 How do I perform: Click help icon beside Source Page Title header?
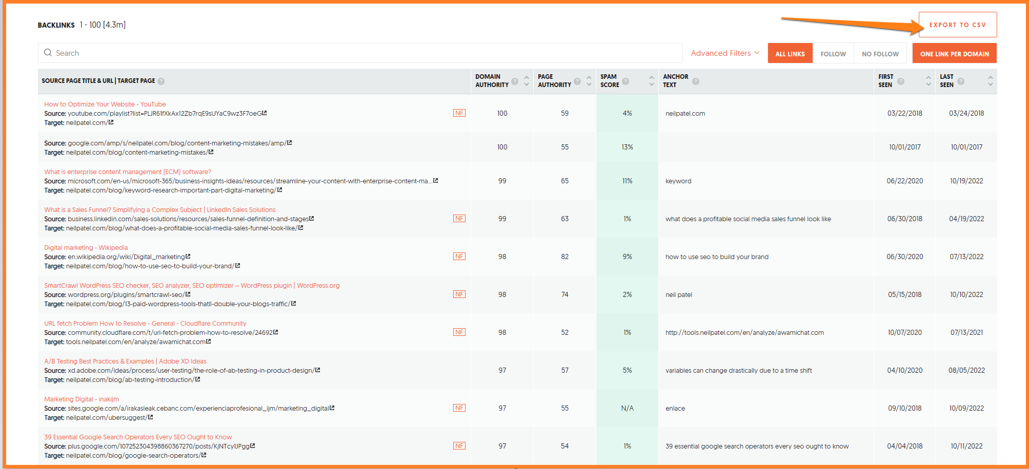tap(161, 81)
